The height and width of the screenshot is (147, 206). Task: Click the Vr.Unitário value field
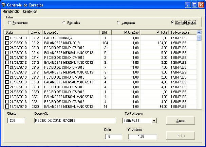point(143,136)
